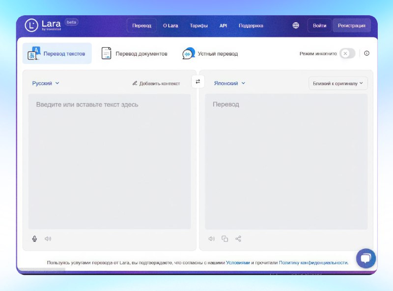Click the pencil icon to add context

(135, 83)
